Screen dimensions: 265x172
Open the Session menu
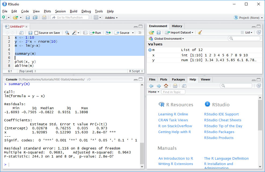click(60, 11)
